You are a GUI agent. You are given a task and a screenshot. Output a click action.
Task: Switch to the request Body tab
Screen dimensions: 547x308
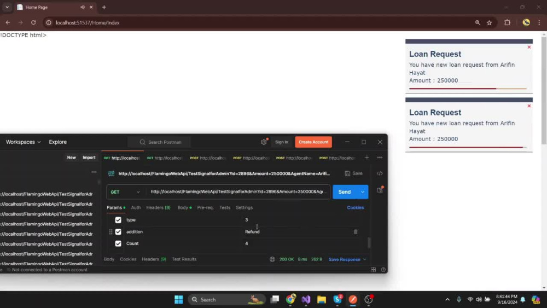pos(184,207)
